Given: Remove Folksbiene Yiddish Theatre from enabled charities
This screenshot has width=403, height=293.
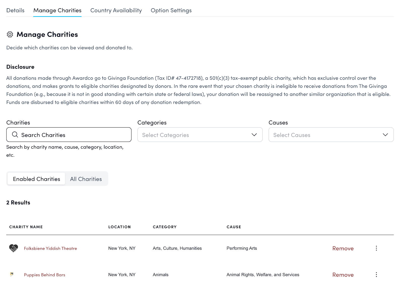Looking at the screenshot, I should tap(343, 248).
